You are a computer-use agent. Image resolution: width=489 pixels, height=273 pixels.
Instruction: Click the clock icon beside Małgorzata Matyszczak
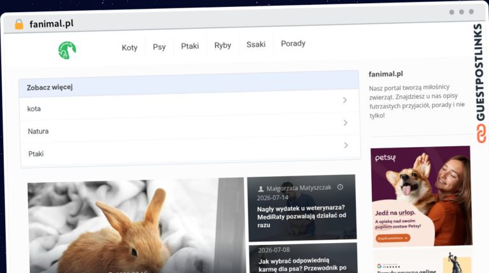pyautogui.click(x=340, y=187)
